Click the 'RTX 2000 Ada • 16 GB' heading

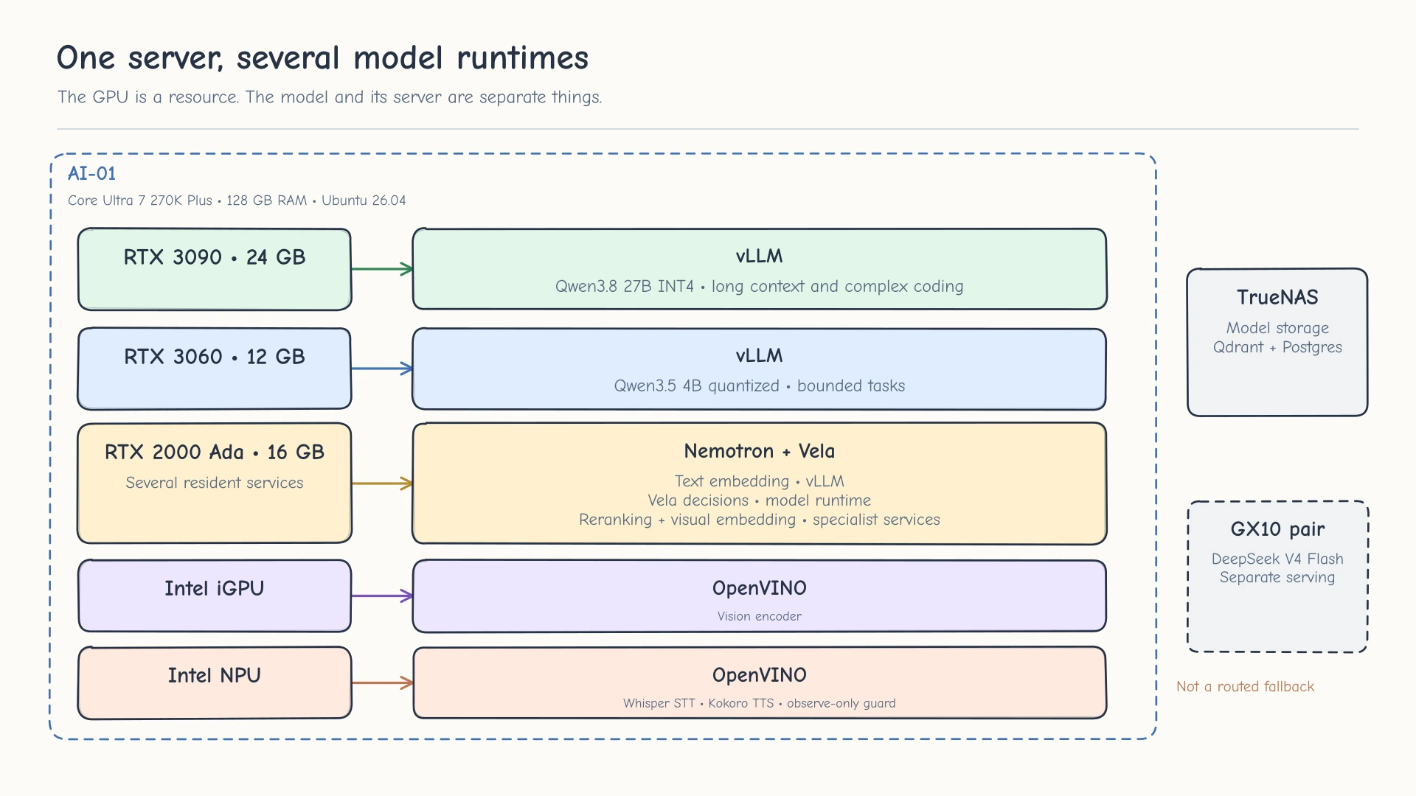[x=215, y=453]
